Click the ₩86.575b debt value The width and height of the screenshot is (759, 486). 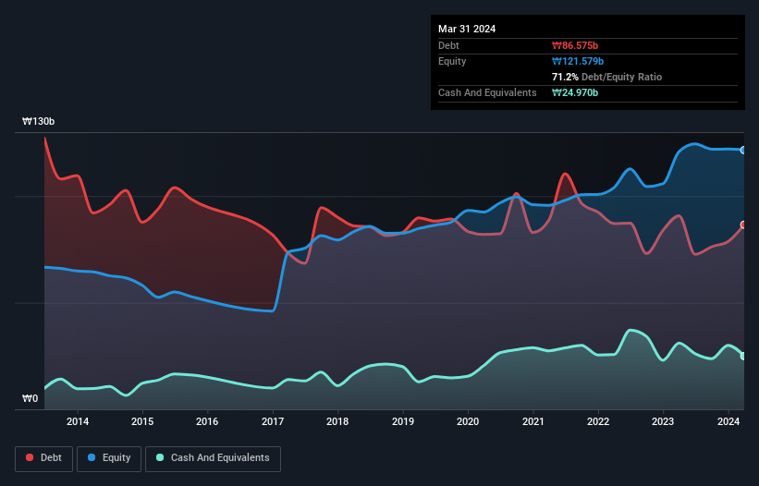575,45
